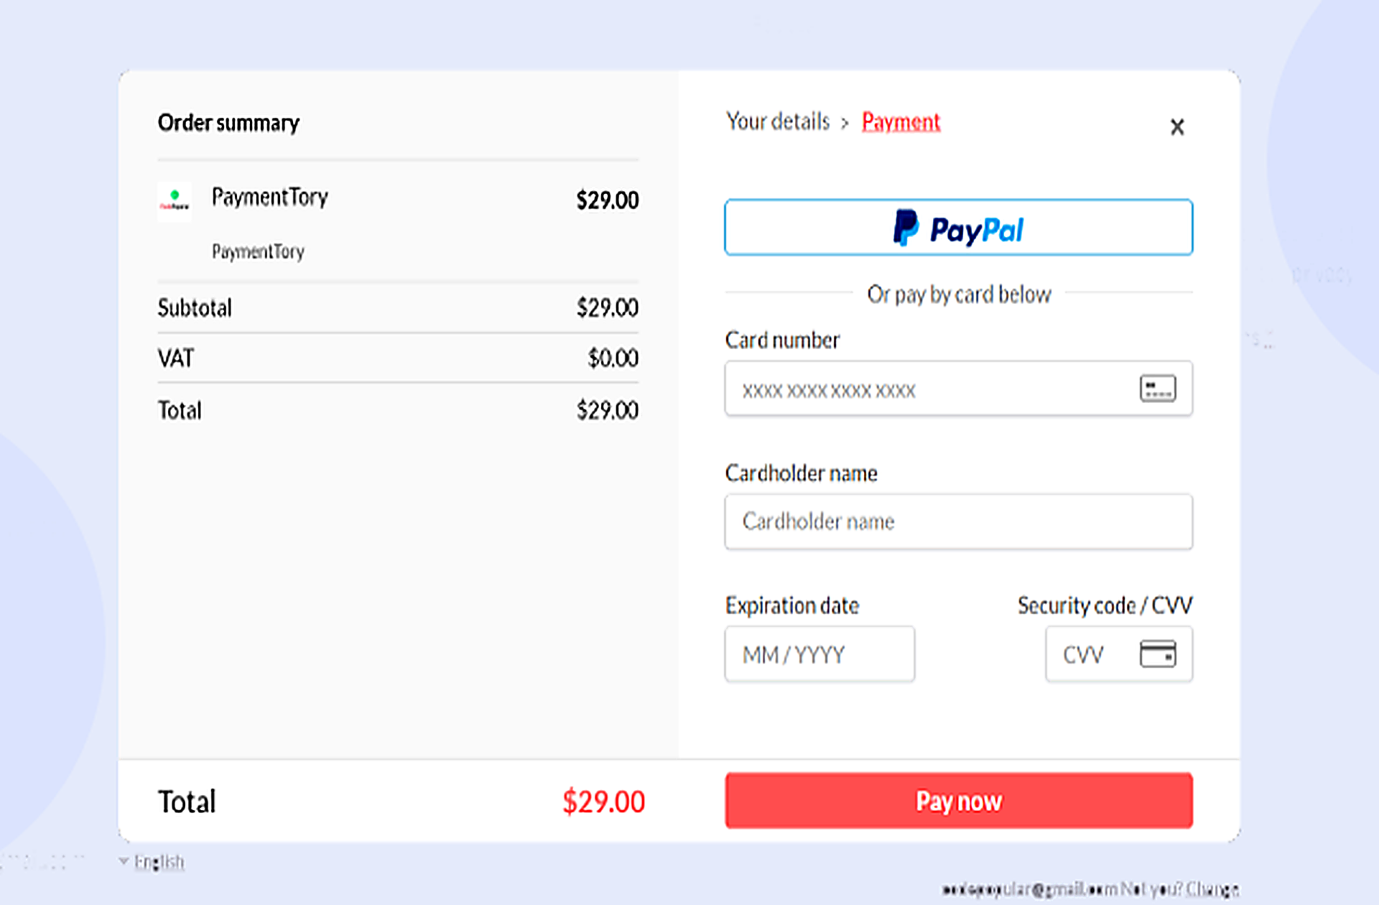This screenshot has width=1379, height=905.
Task: Choose PayPal as the payment method
Action: pos(958,227)
